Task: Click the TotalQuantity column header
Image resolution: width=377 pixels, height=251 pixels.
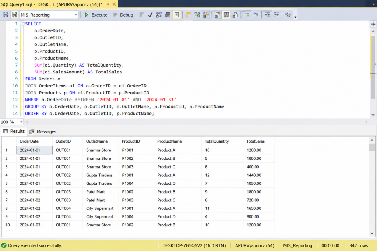Action: pos(222,141)
